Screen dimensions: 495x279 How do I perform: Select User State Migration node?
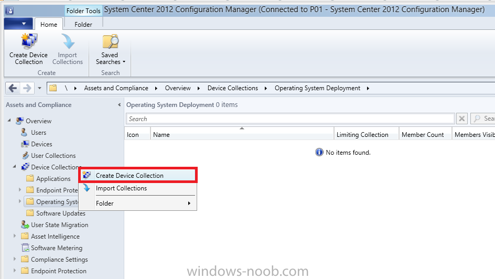click(x=60, y=224)
